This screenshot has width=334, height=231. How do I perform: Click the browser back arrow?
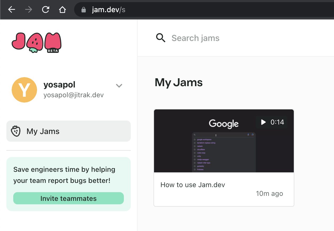coord(12,10)
